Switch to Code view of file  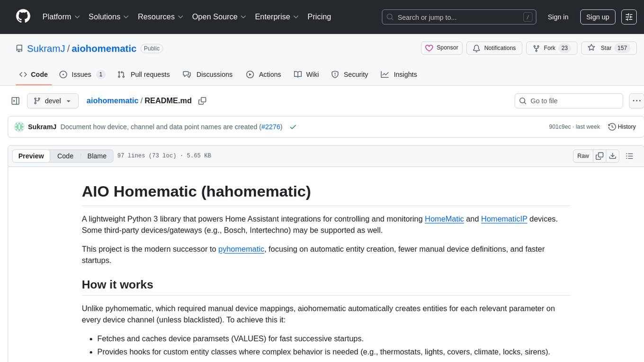[65, 156]
